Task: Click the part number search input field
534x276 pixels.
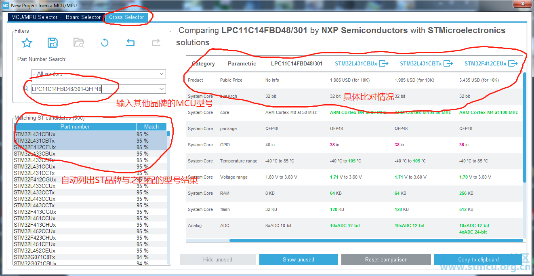Action: (95, 89)
